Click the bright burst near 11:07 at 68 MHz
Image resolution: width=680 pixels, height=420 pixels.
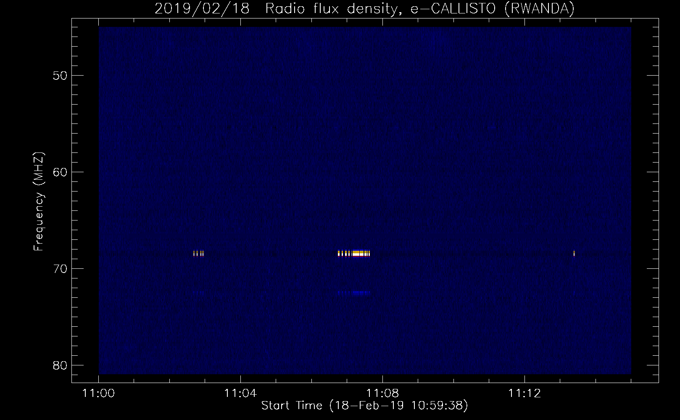coord(354,253)
